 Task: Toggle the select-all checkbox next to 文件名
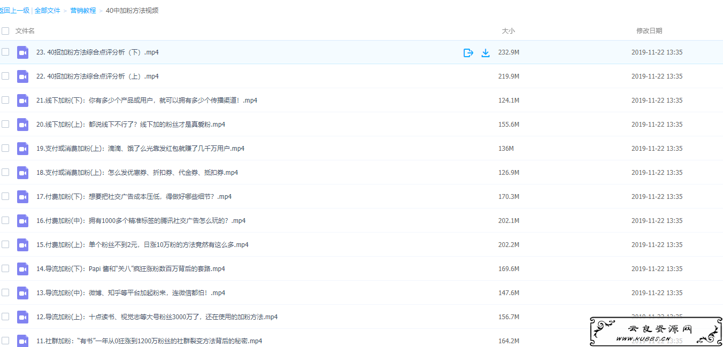[5, 31]
